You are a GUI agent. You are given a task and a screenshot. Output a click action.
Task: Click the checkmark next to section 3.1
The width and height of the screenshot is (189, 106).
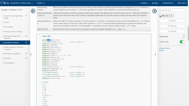26,16
